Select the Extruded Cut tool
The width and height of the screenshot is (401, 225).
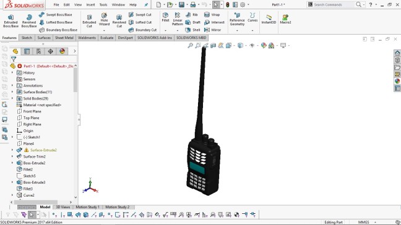(x=89, y=21)
